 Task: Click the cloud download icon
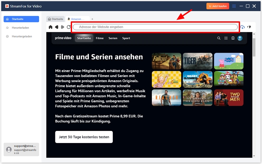coord(242,27)
